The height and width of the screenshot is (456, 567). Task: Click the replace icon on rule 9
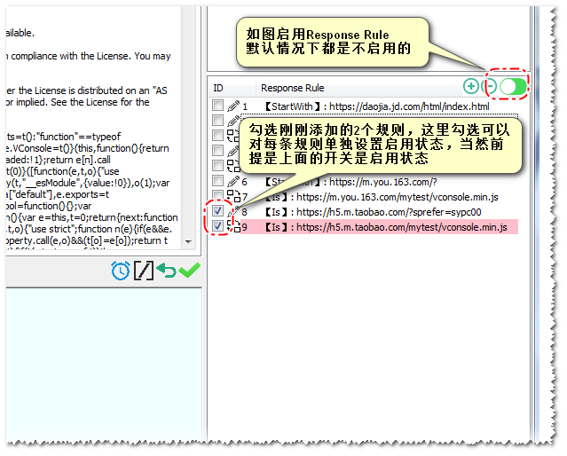click(x=233, y=226)
